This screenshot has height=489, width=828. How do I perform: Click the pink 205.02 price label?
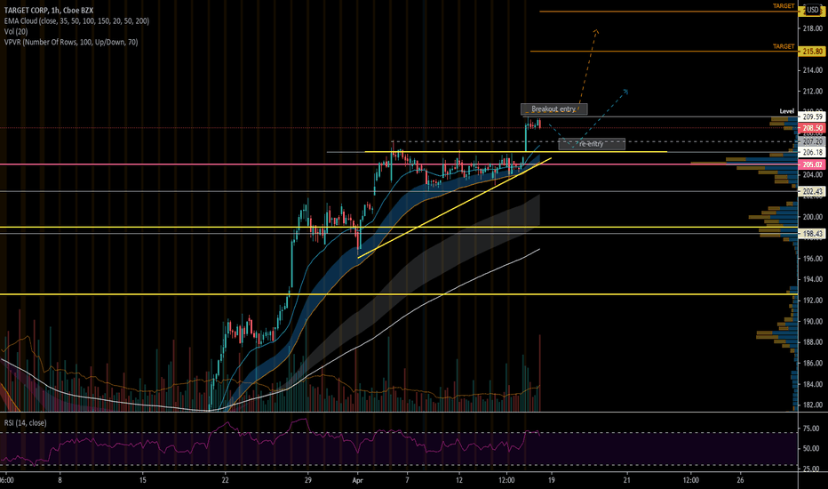[812, 164]
